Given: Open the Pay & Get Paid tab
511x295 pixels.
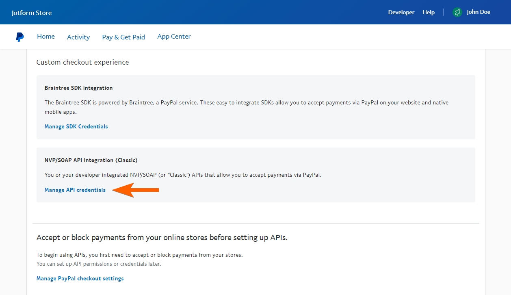Looking at the screenshot, I should coord(123,37).
